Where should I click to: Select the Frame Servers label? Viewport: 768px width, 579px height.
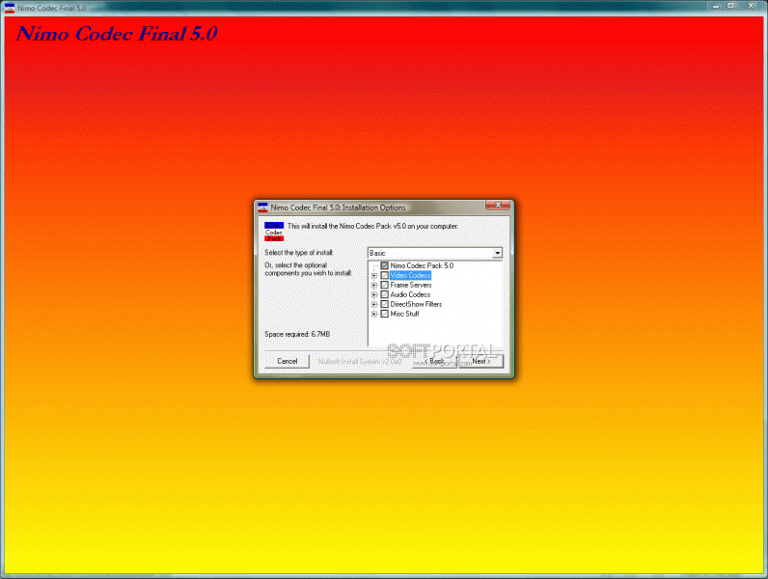tap(411, 285)
